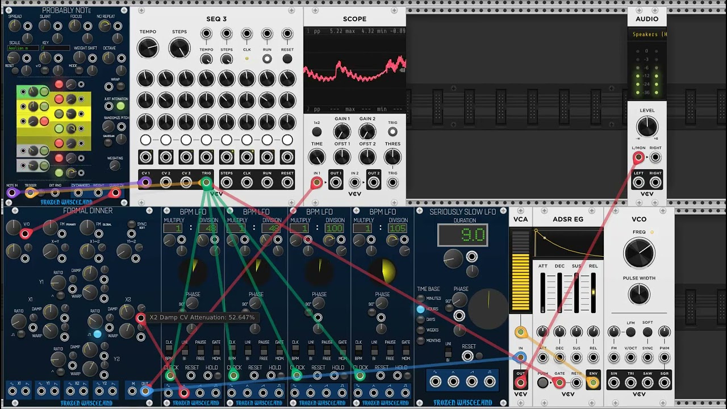The image size is (727, 409).
Task: Select HOURS time base on Seriously Slow LFO
Action: click(420, 309)
